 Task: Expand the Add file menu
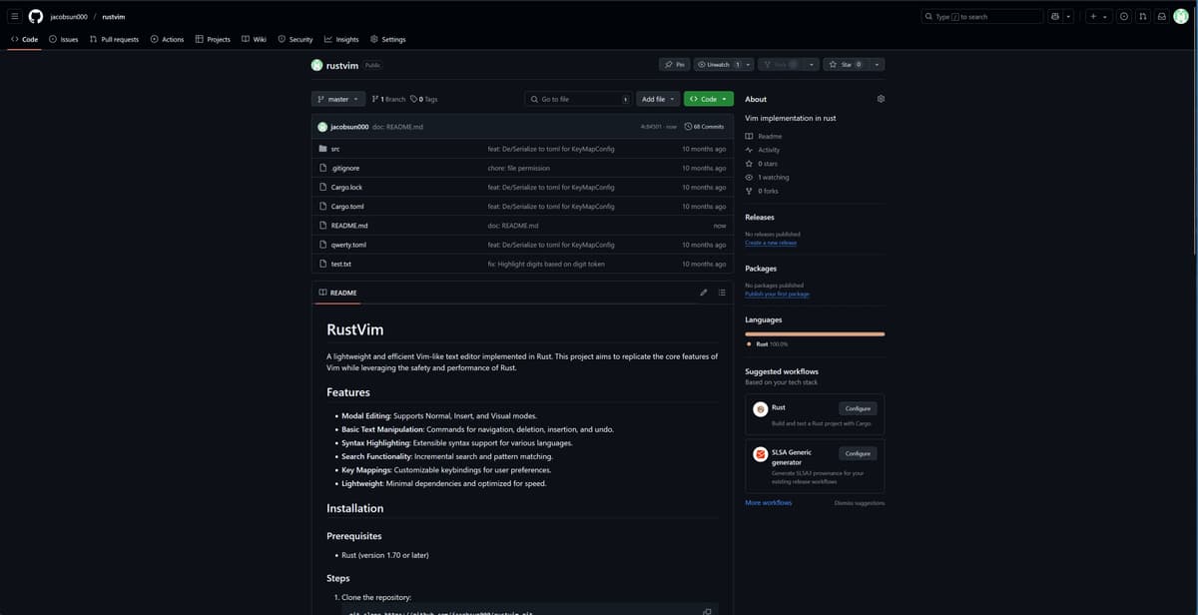pos(658,99)
